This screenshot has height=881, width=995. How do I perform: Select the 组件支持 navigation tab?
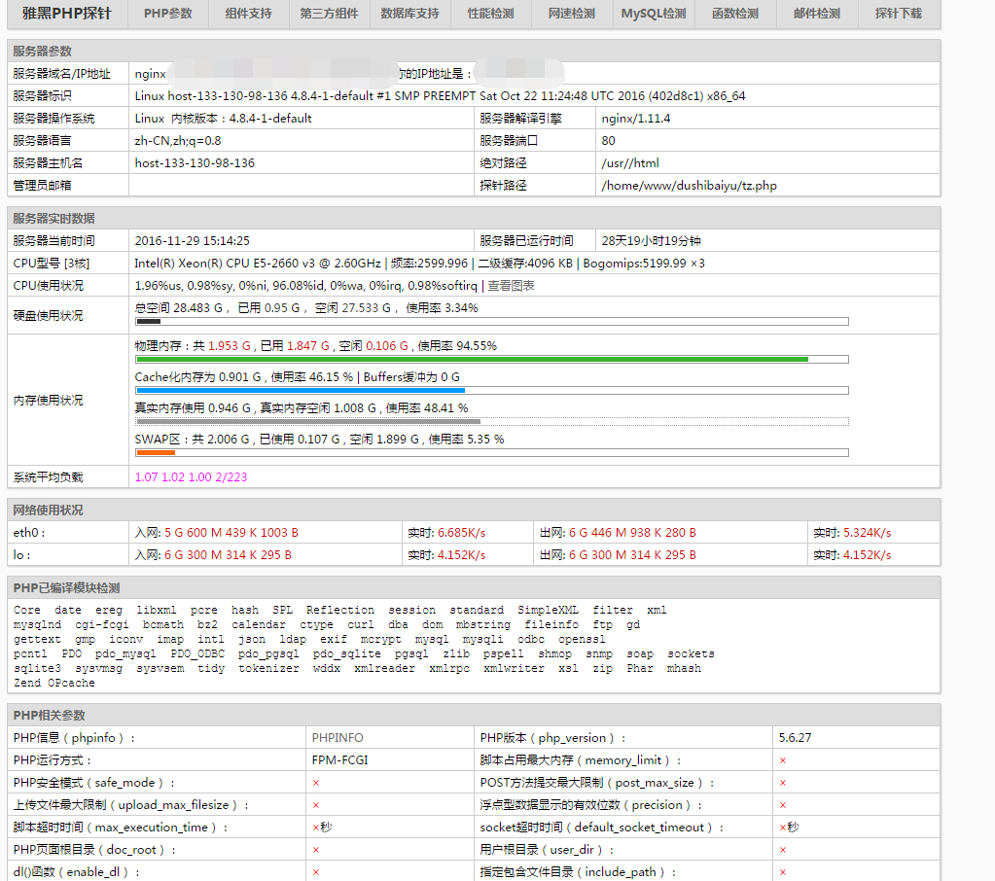pos(248,14)
